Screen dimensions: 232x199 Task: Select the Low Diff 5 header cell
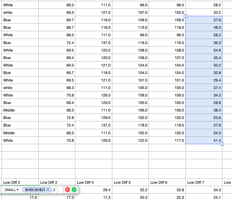pyautogui.click(x=130, y=183)
